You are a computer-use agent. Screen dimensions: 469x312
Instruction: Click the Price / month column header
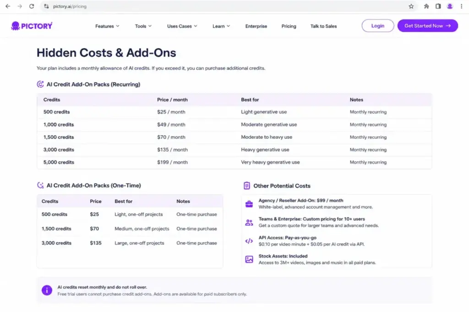point(172,100)
